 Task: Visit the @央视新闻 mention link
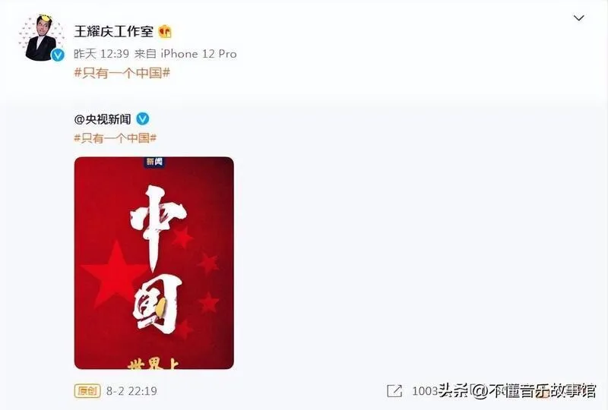coord(103,119)
